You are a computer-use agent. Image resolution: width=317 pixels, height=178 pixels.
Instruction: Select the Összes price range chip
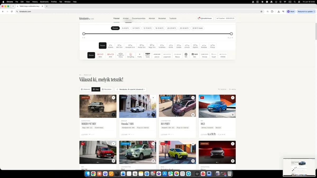point(115,28)
